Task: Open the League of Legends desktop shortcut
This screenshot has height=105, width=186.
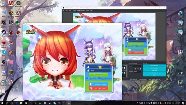Action: point(11,23)
